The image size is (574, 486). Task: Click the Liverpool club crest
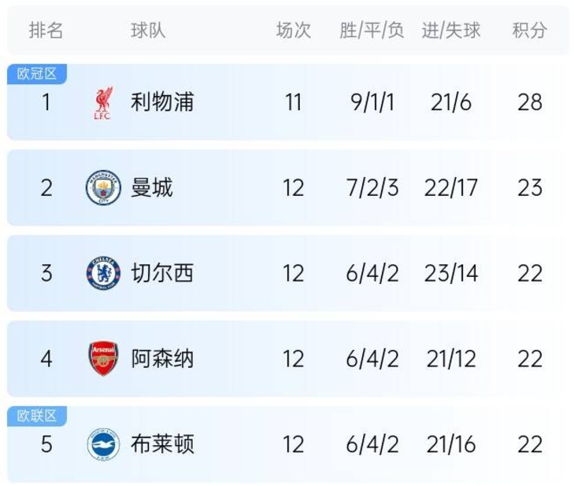(x=103, y=103)
